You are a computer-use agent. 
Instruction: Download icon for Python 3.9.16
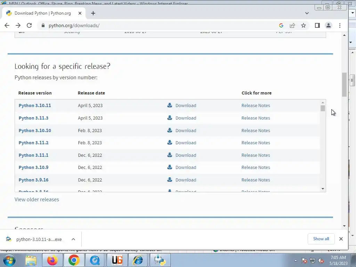170,180
